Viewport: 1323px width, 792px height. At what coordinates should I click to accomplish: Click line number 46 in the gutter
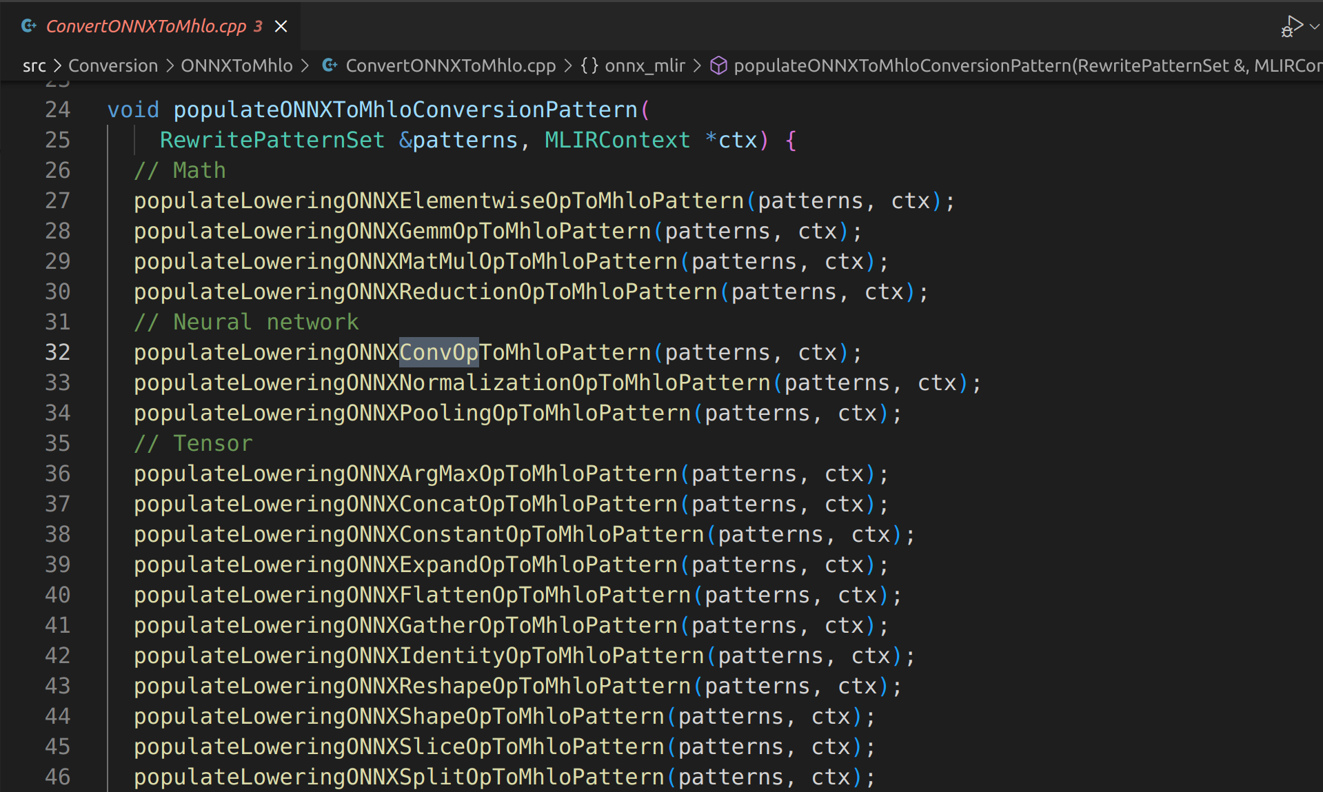pos(58,777)
